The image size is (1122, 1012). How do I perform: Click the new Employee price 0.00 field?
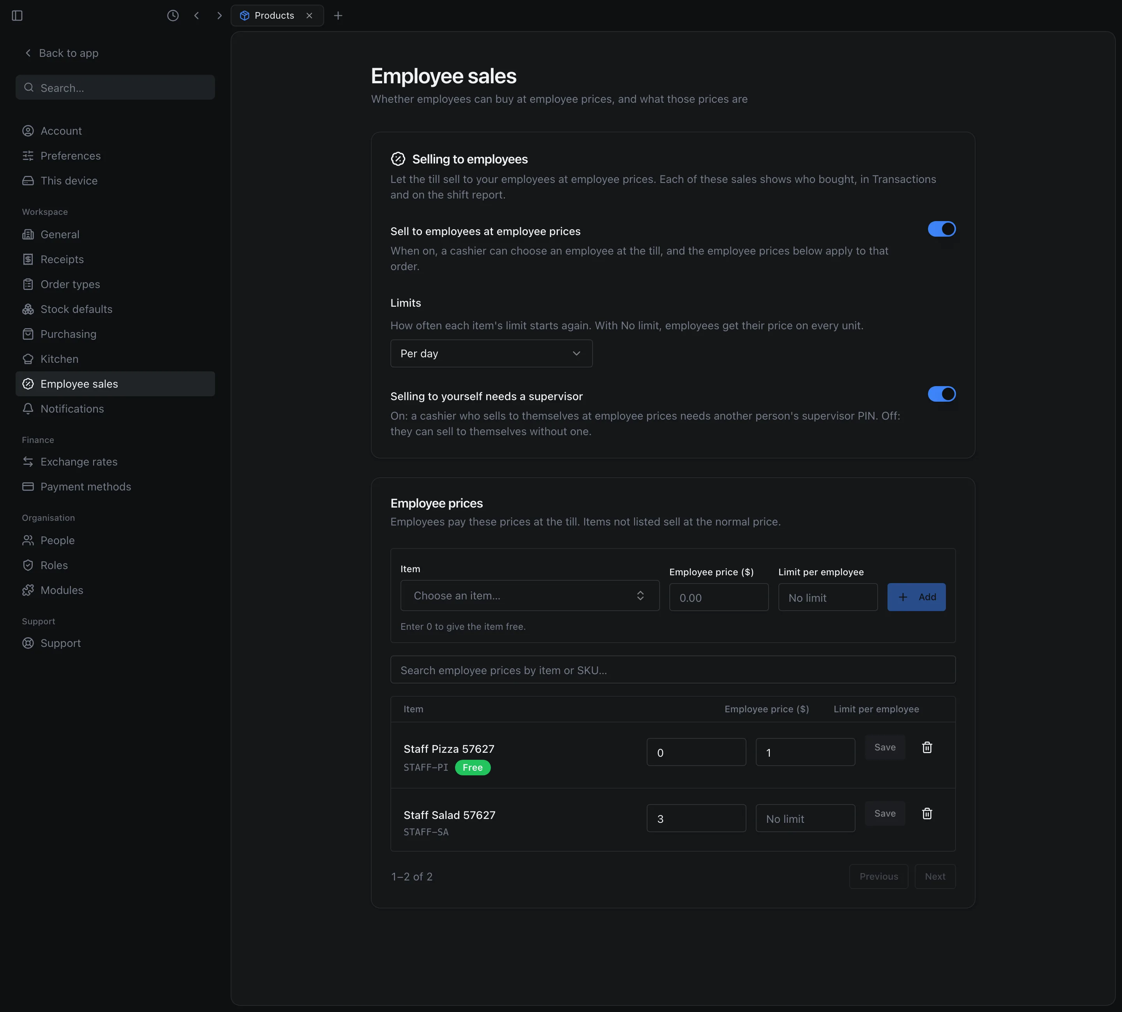[719, 597]
